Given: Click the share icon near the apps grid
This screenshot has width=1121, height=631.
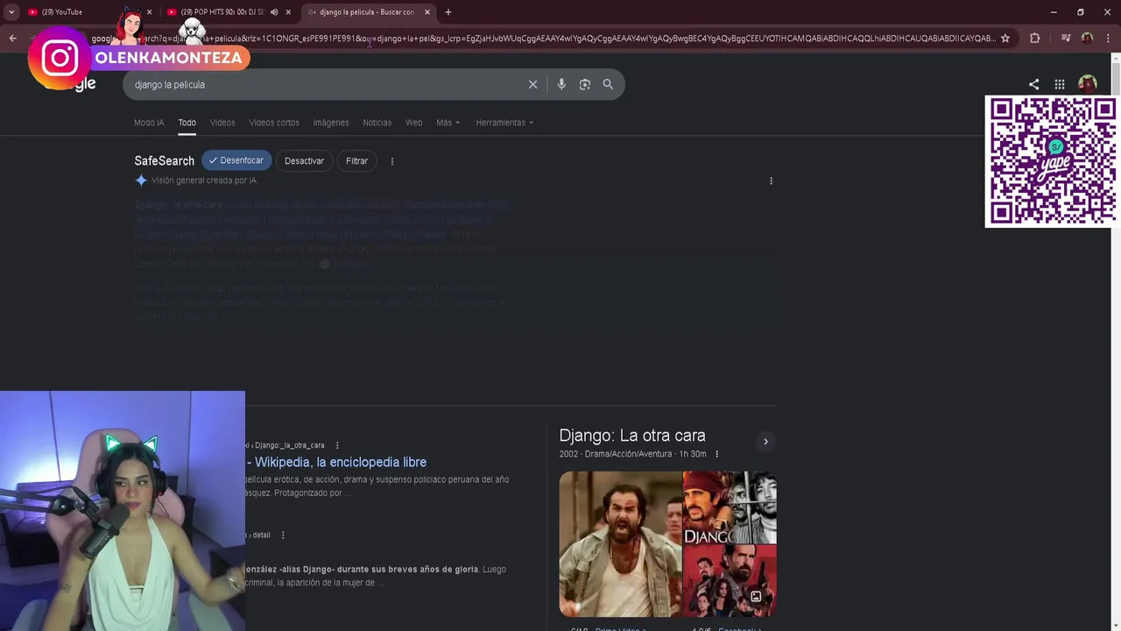Looking at the screenshot, I should (1034, 84).
